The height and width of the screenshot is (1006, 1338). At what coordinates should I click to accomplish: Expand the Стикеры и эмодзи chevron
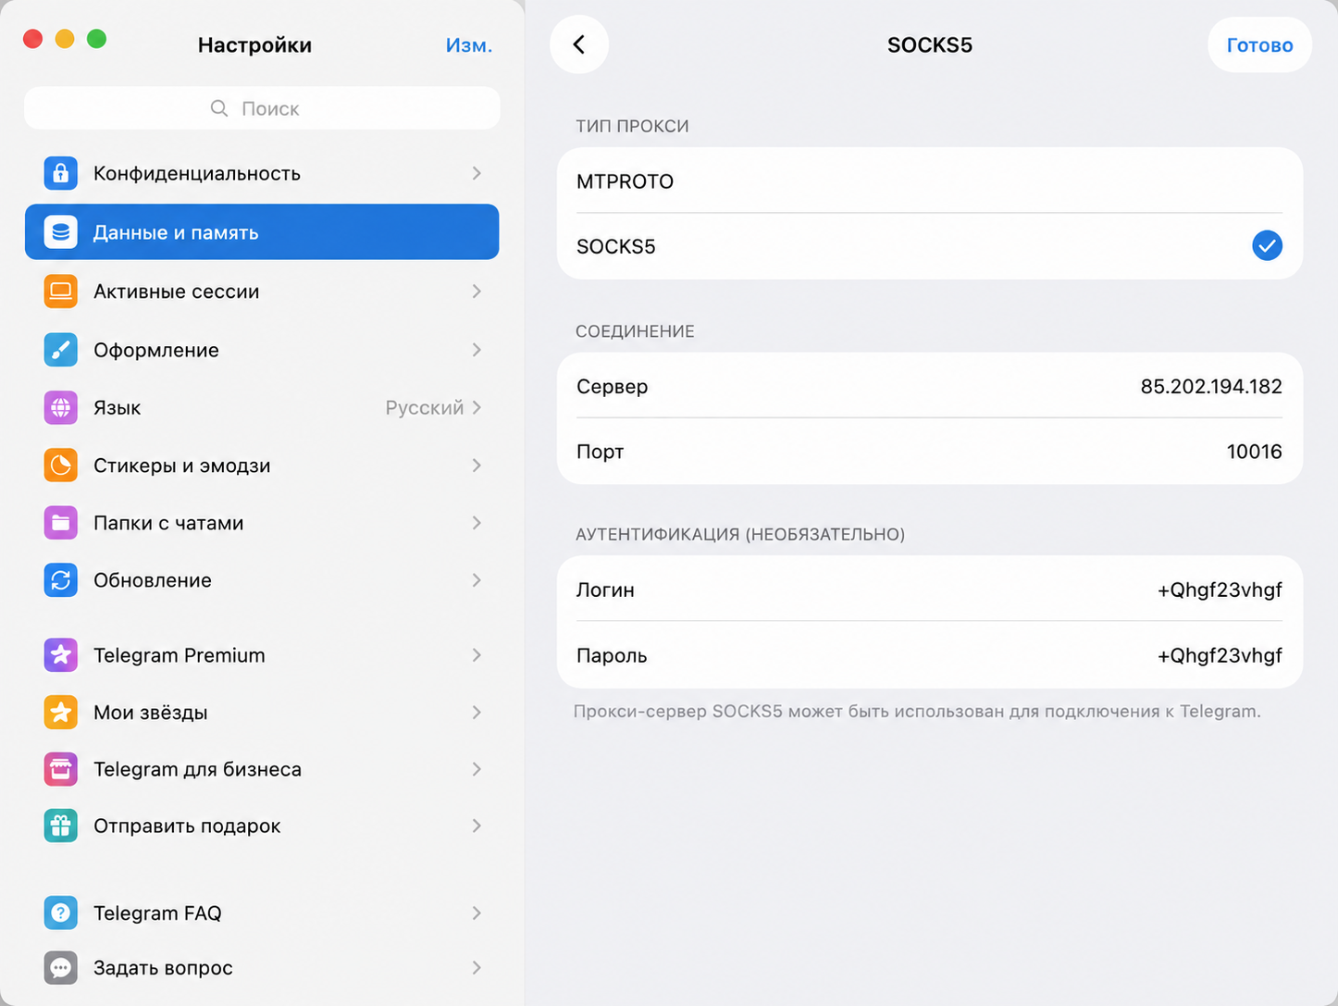click(477, 466)
